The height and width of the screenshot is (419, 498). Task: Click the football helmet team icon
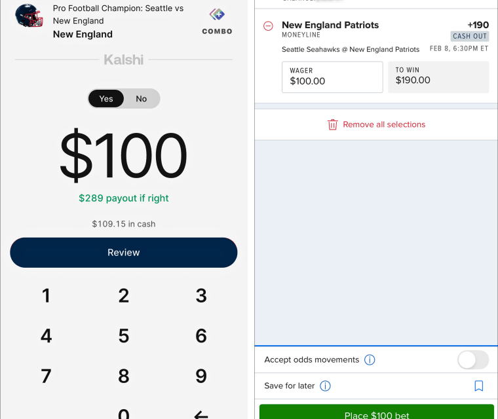(29, 16)
